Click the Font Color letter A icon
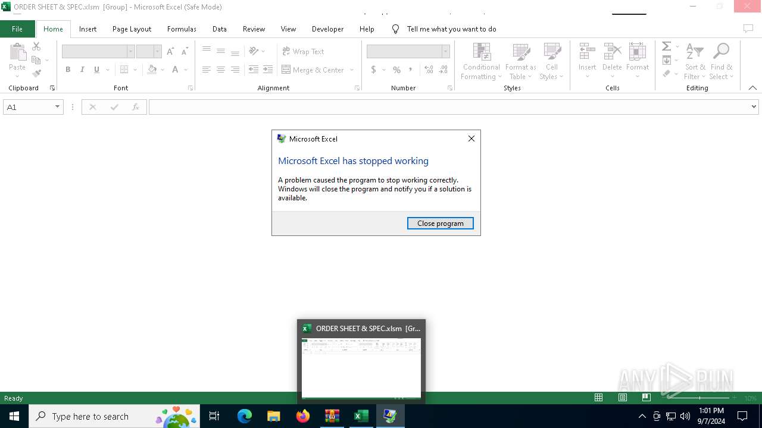 pyautogui.click(x=175, y=70)
